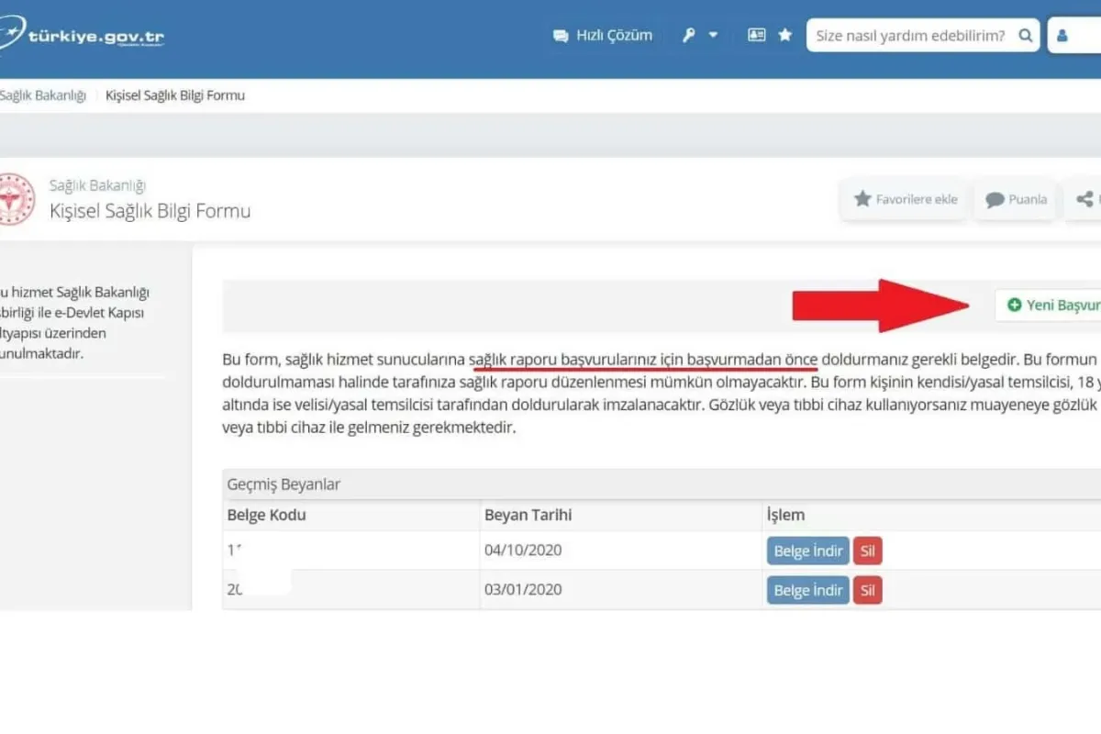This screenshot has height=734, width=1101.
Task: Click Favorilere ekle button
Action: 905,199
